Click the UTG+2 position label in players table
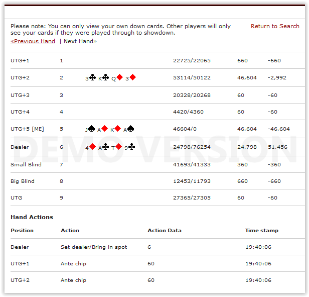Screen dimensions: 309x297 [20, 77]
